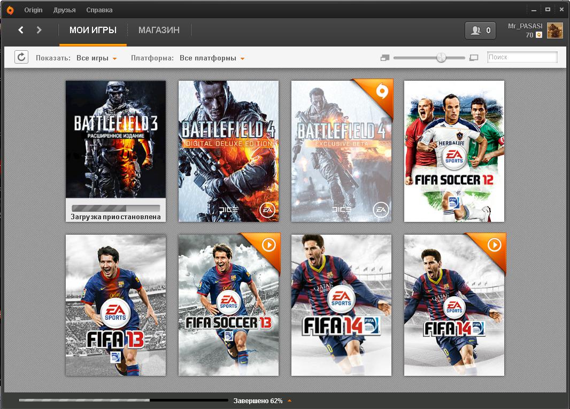Select the Battlefield 3 game cover

coord(115,139)
